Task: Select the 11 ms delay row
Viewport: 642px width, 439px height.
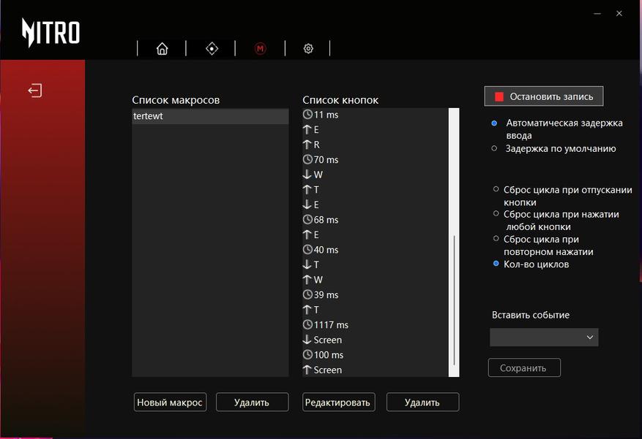Action: 376,115
